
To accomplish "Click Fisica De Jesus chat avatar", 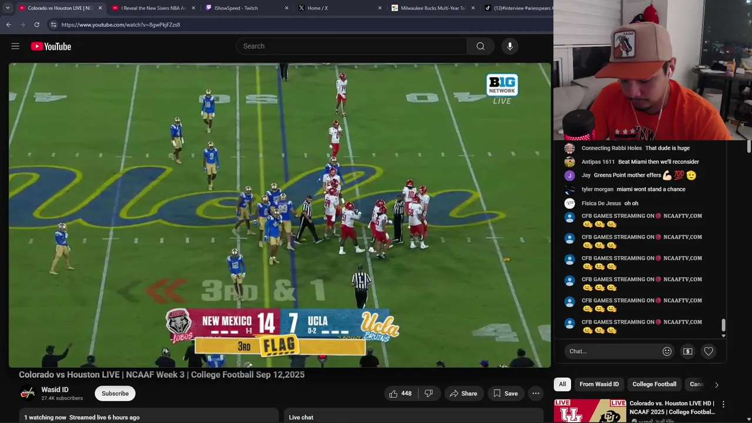I will pyautogui.click(x=569, y=203).
